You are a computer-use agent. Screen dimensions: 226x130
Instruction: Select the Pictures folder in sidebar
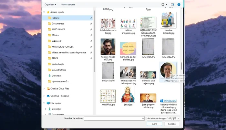[67, 18]
